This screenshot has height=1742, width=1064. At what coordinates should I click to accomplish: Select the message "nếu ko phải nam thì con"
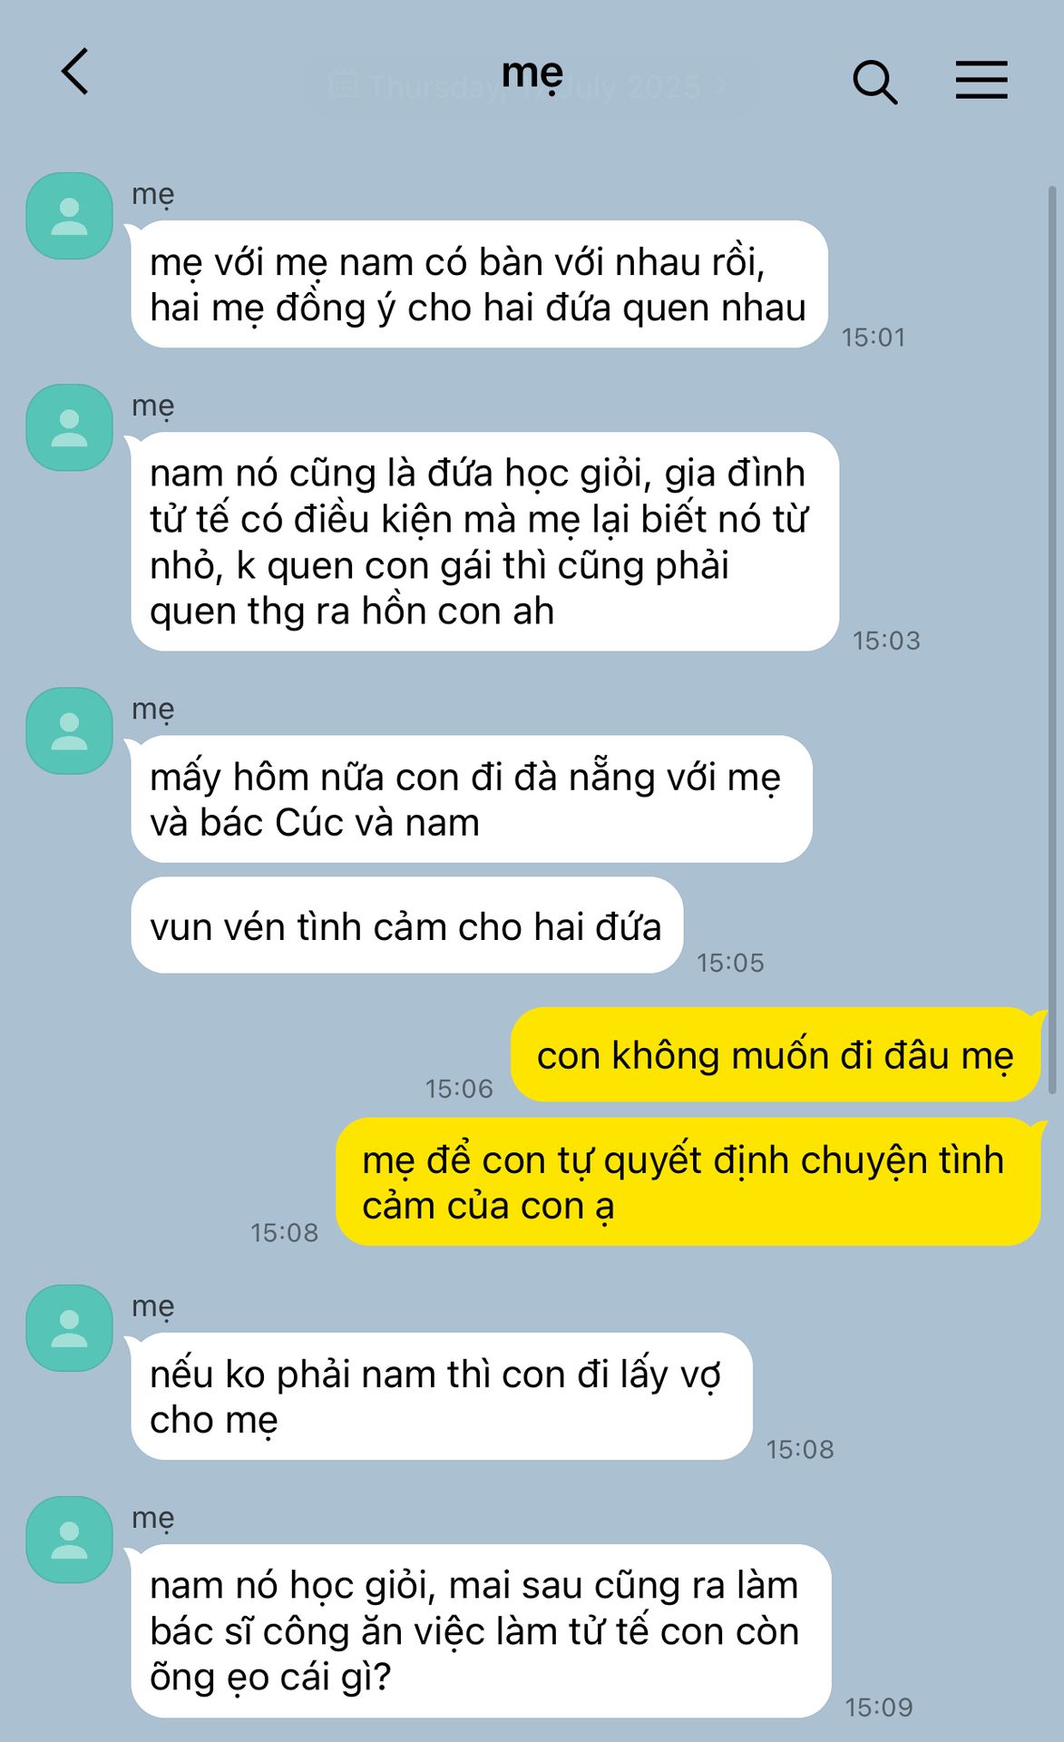[x=442, y=1396]
